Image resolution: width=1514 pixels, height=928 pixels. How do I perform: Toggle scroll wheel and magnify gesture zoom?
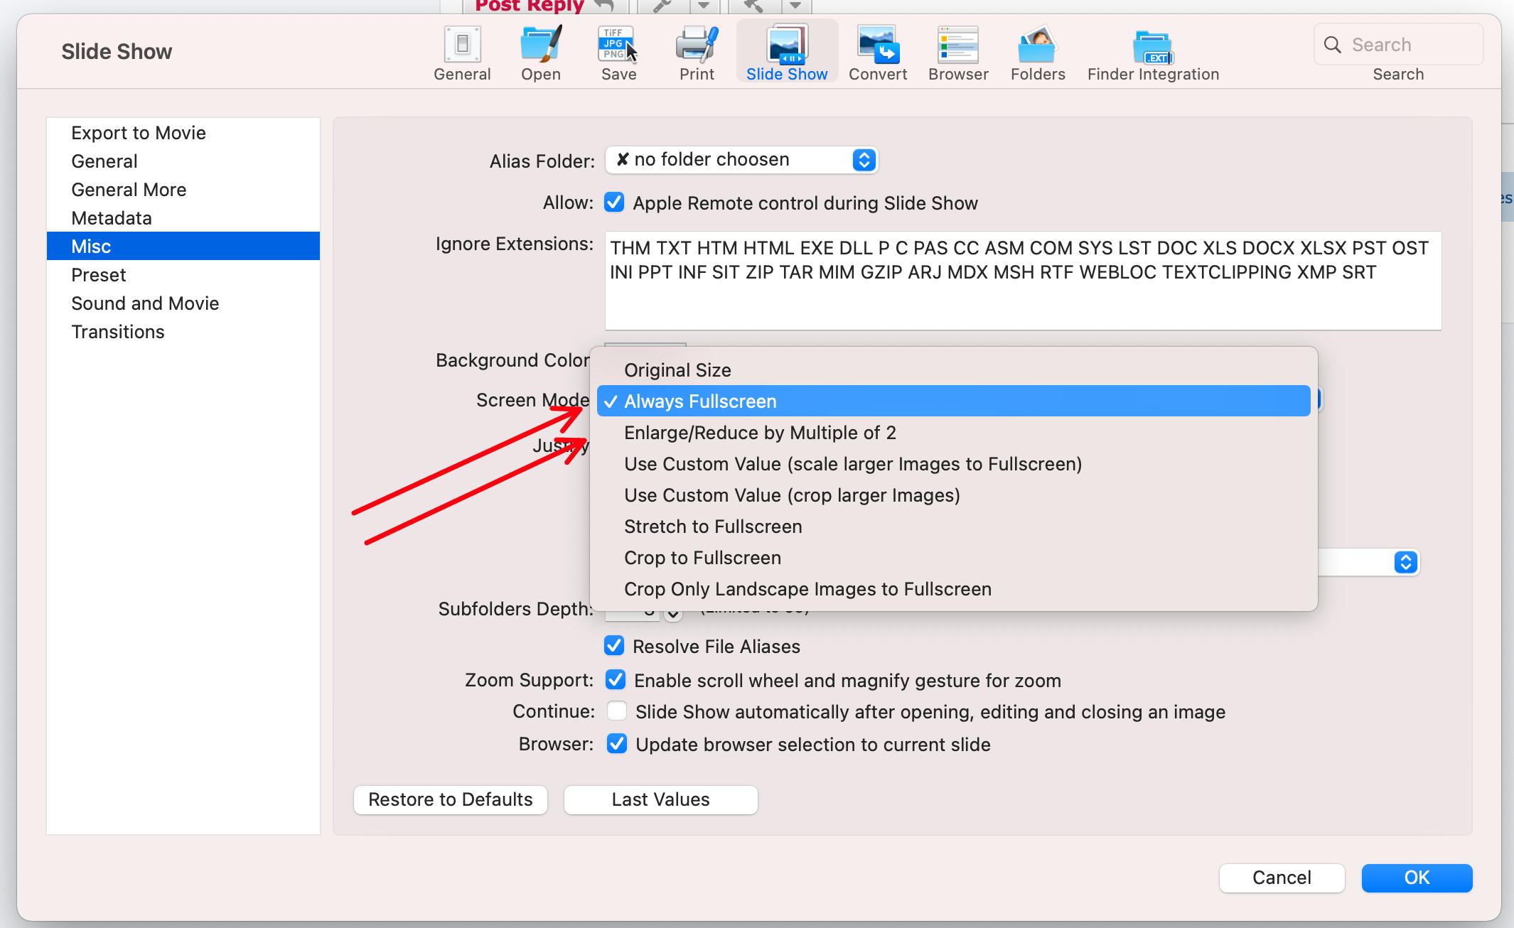pyautogui.click(x=616, y=680)
